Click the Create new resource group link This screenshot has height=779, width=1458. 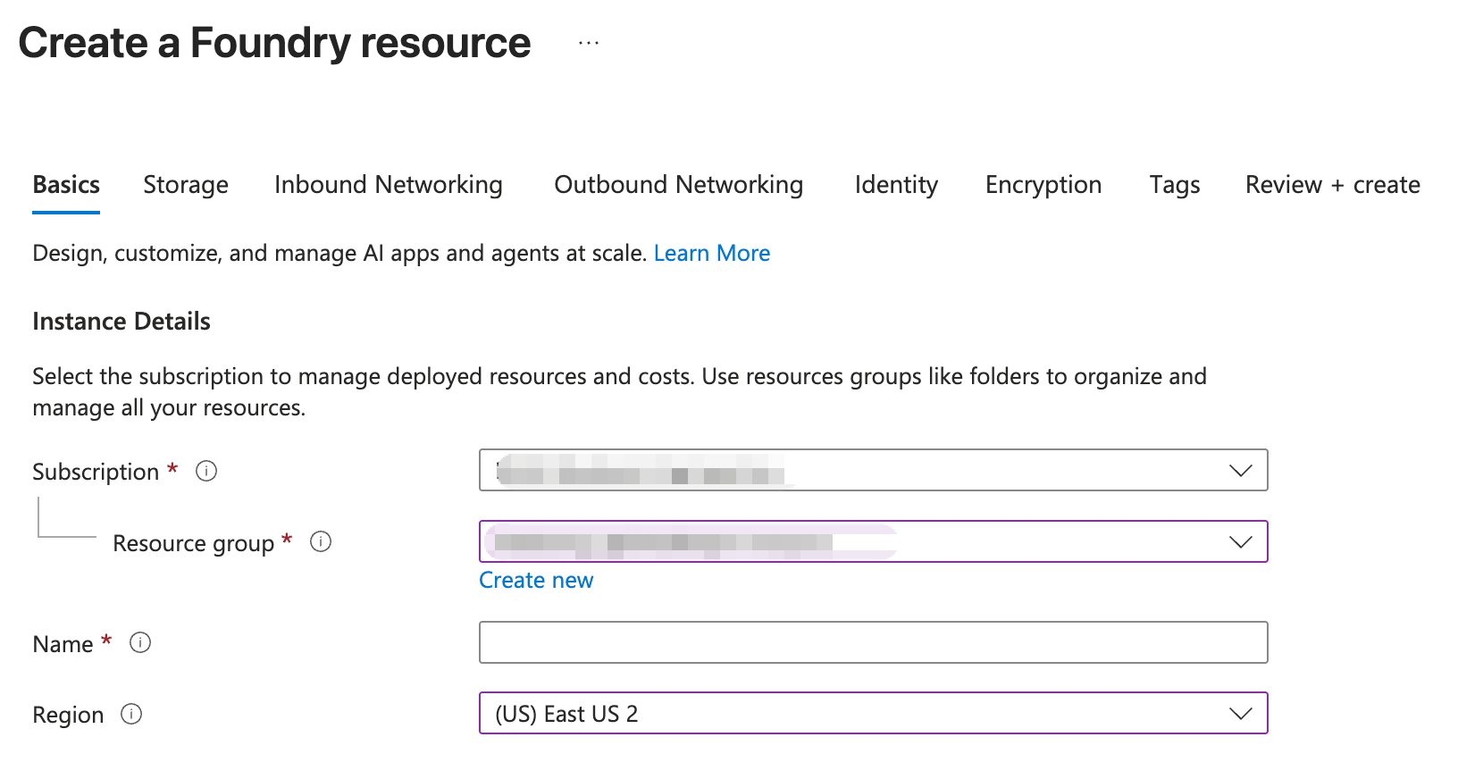tap(536, 580)
